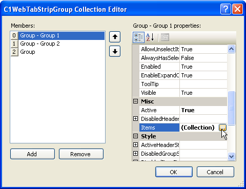The width and height of the screenshot is (246, 189).
Task: Collapse the Misc category
Action: (x=135, y=101)
